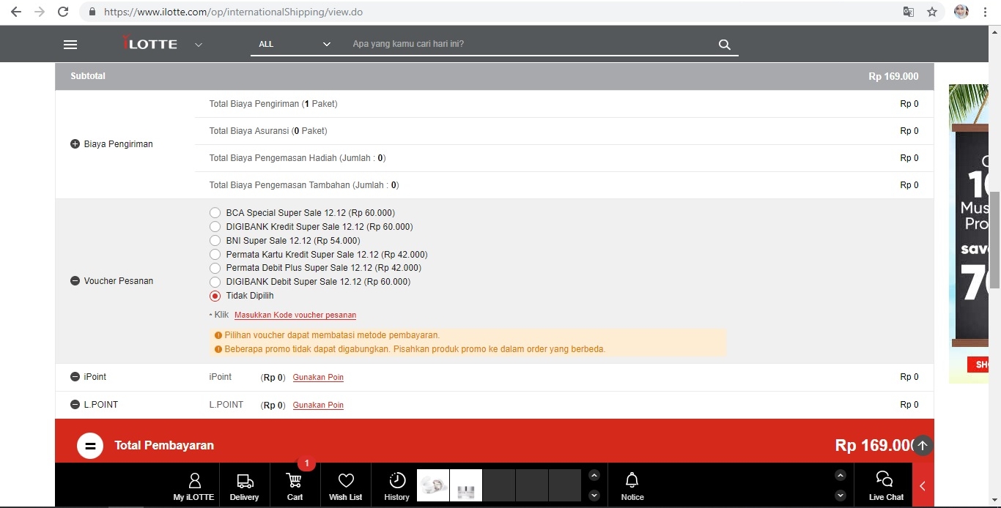
Task: Select DIGIBANK Debit Super Sale 12.12 voucher
Action: [215, 282]
